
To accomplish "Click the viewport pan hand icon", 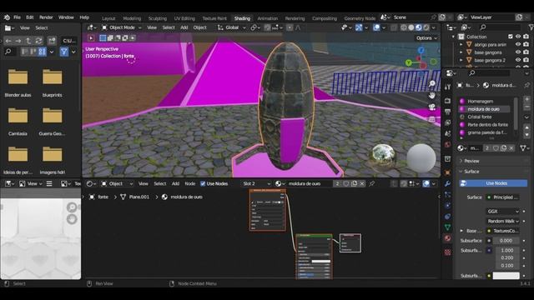I will point(432,96).
